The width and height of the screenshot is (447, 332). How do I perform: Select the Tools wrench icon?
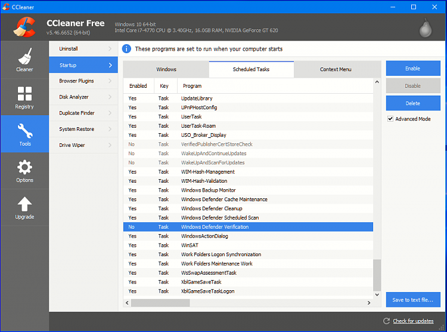[x=25, y=131]
